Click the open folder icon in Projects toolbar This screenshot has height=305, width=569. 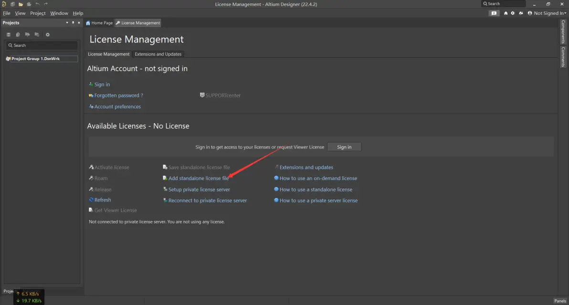[x=27, y=34]
